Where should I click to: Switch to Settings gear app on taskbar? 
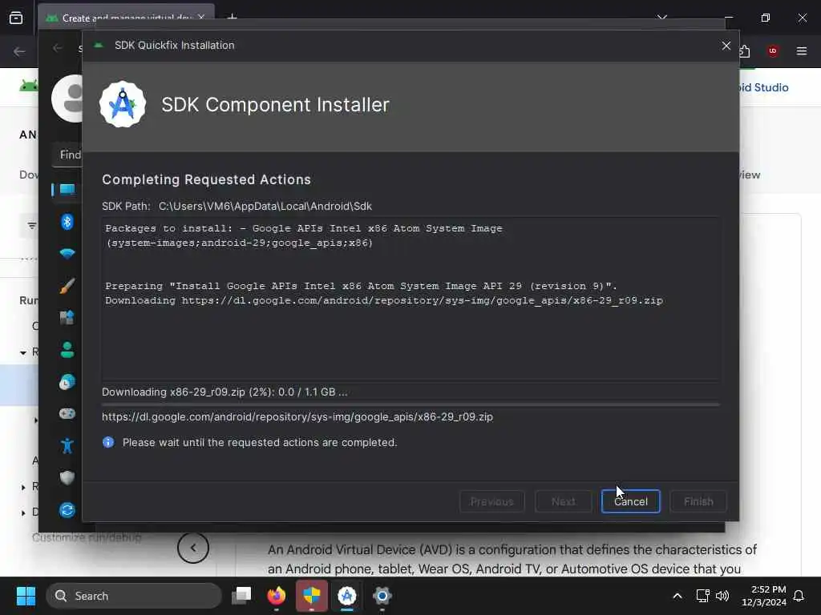tap(382, 596)
